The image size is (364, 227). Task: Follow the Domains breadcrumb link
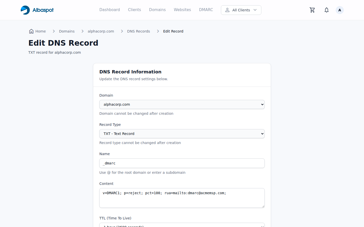pos(66,31)
